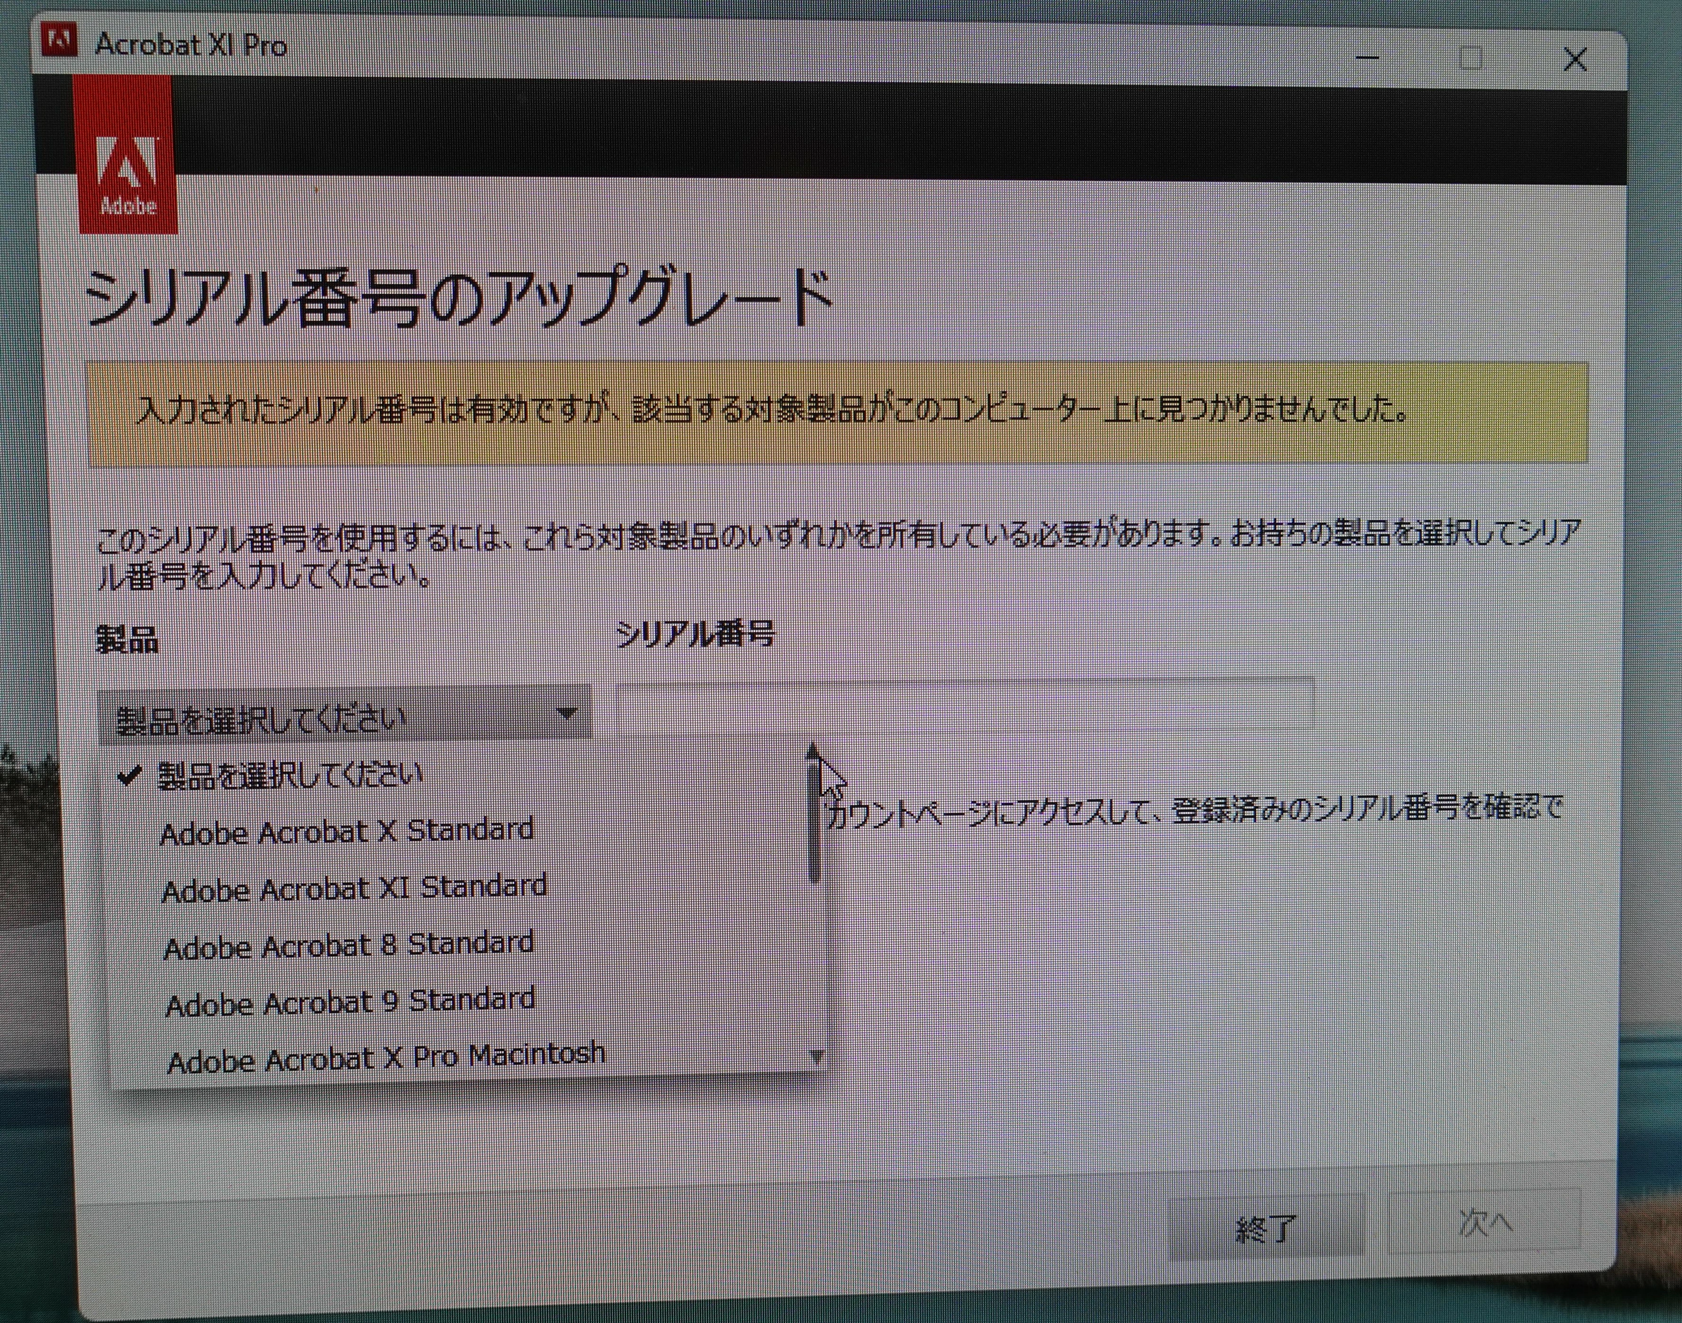Close the Acrobat XI Pro dialog

tap(1574, 60)
